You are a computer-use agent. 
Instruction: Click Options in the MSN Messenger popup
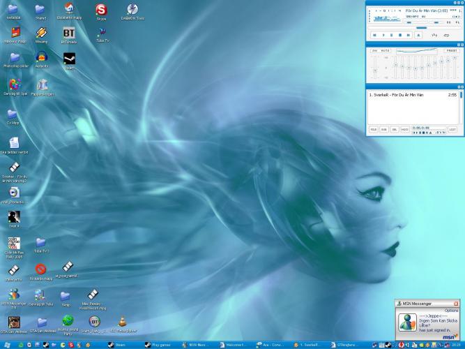tap(451, 309)
